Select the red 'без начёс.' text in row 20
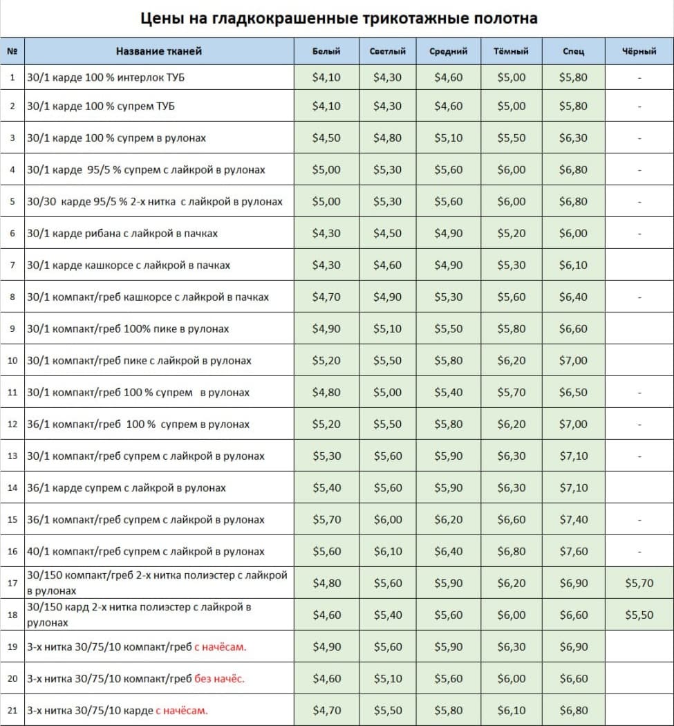Screen dimensions: 674x726 pyautogui.click(x=219, y=679)
